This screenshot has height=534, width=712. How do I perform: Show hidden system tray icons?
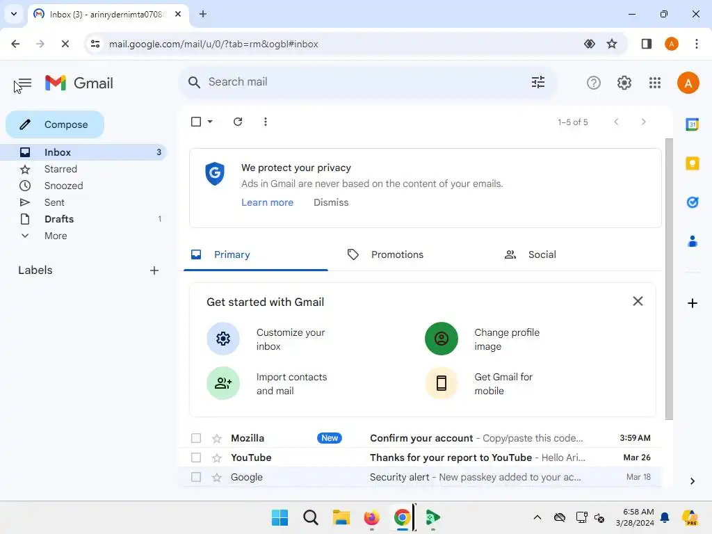(537, 517)
